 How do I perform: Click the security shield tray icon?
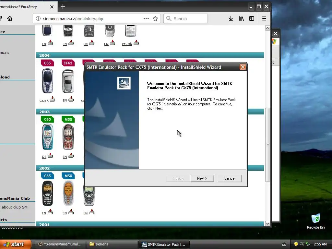(296, 244)
